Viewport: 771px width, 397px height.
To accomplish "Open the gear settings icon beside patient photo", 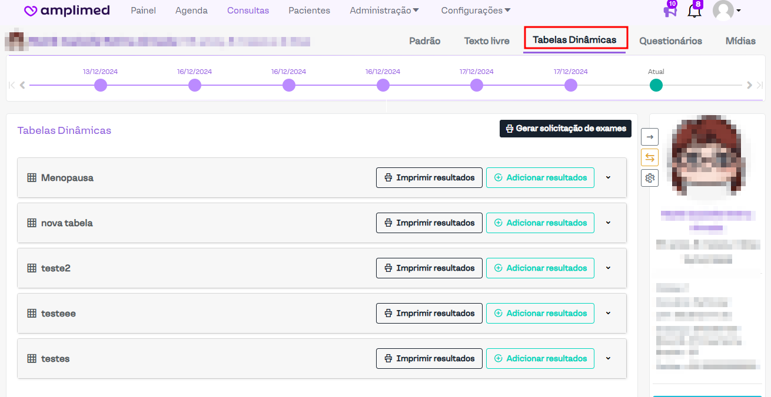I will pyautogui.click(x=650, y=178).
